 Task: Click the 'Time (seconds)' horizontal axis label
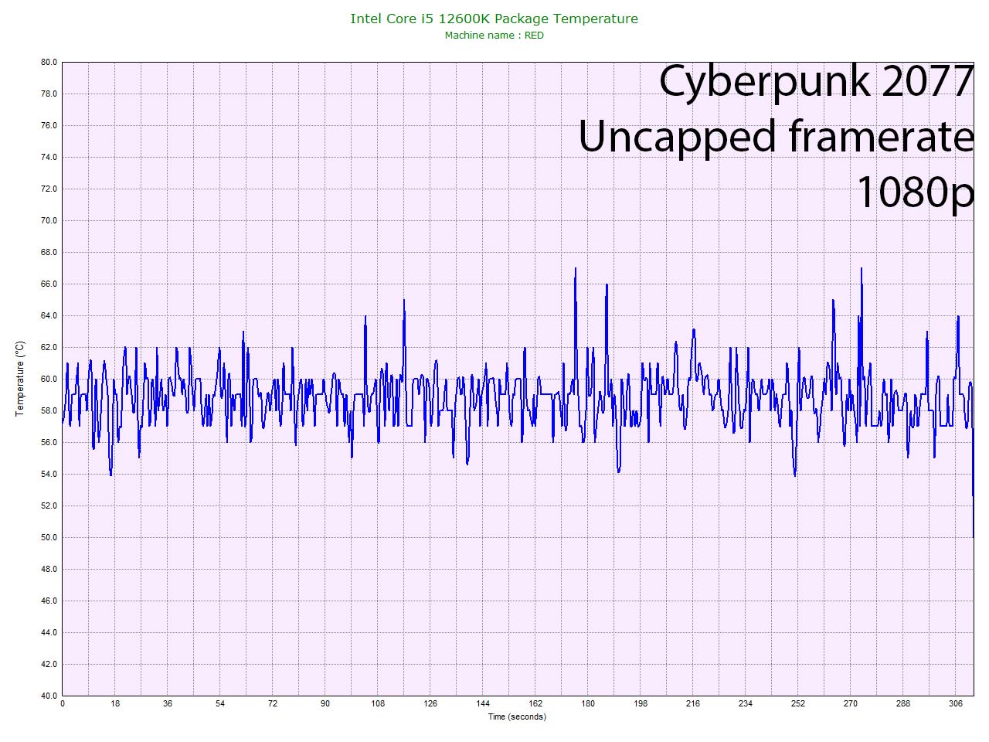pos(516,716)
